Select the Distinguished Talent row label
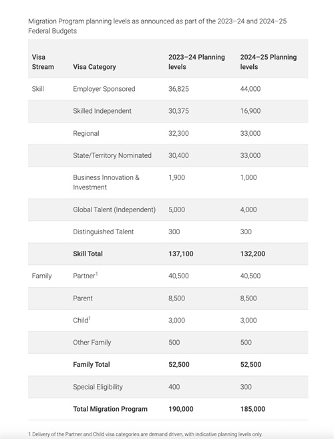The image size is (334, 439). [104, 232]
